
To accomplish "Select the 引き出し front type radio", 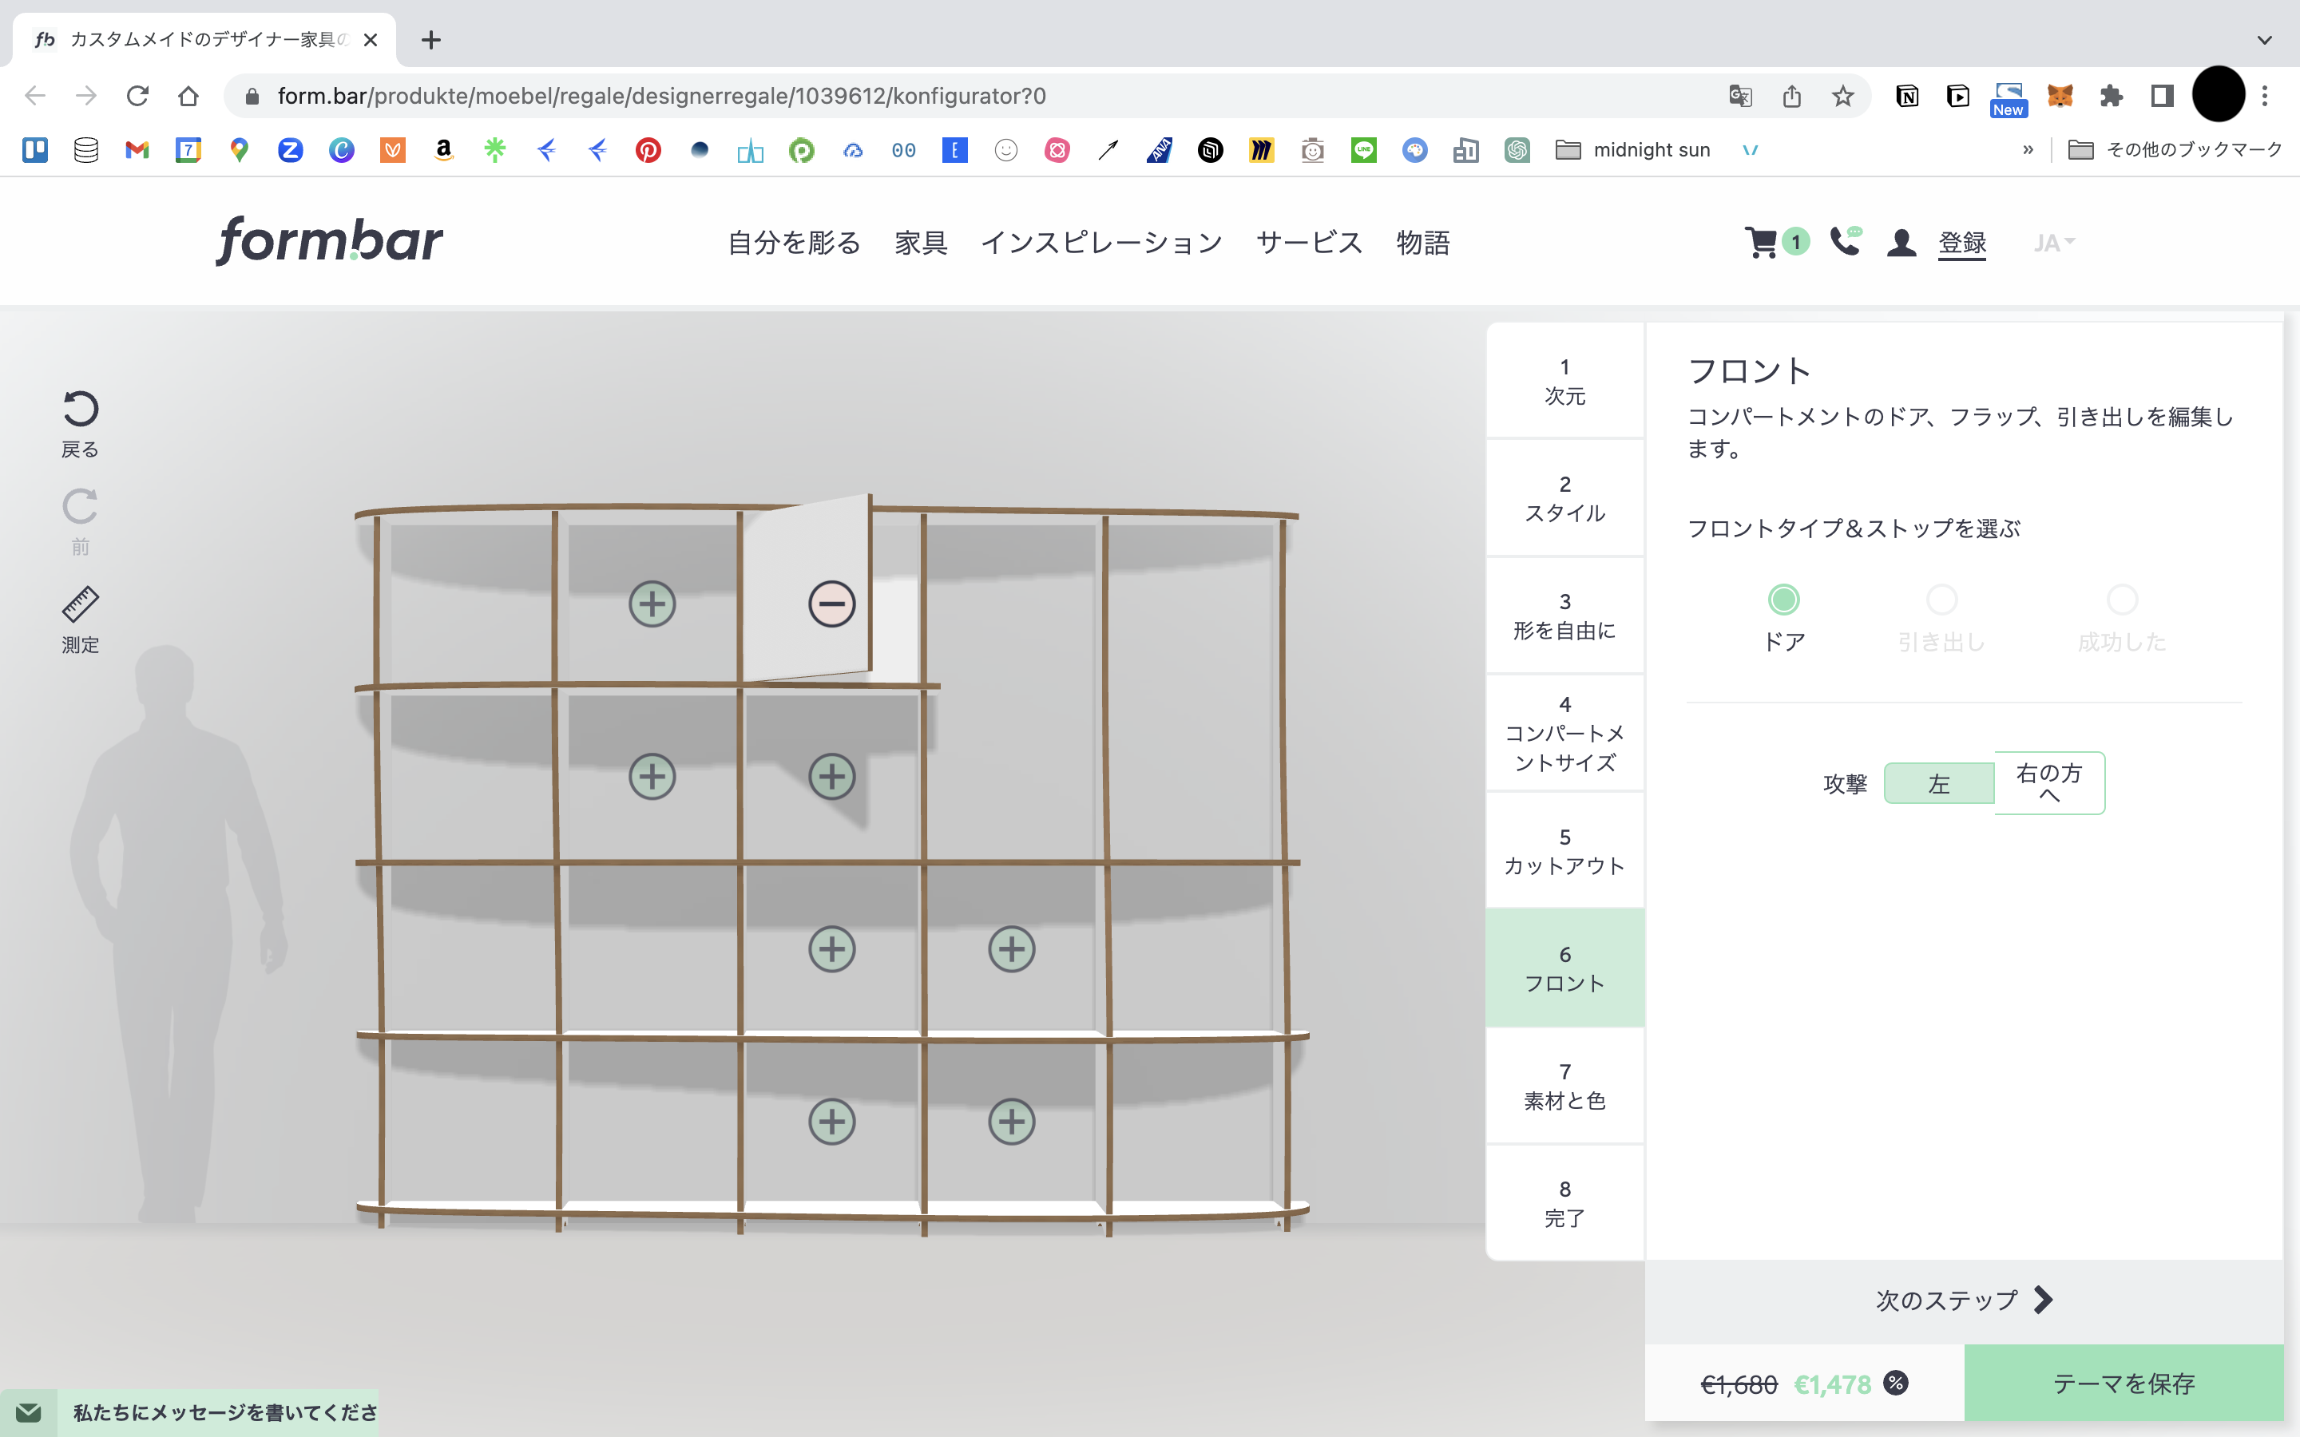I will tap(1941, 600).
